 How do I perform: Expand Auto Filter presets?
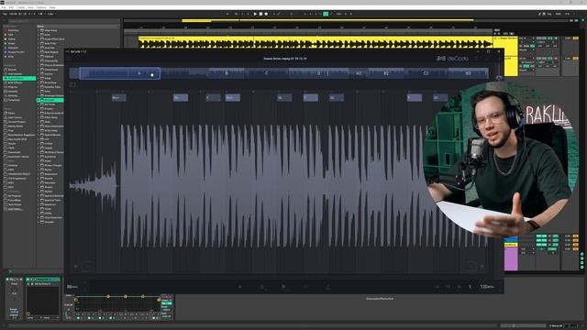click(x=39, y=43)
